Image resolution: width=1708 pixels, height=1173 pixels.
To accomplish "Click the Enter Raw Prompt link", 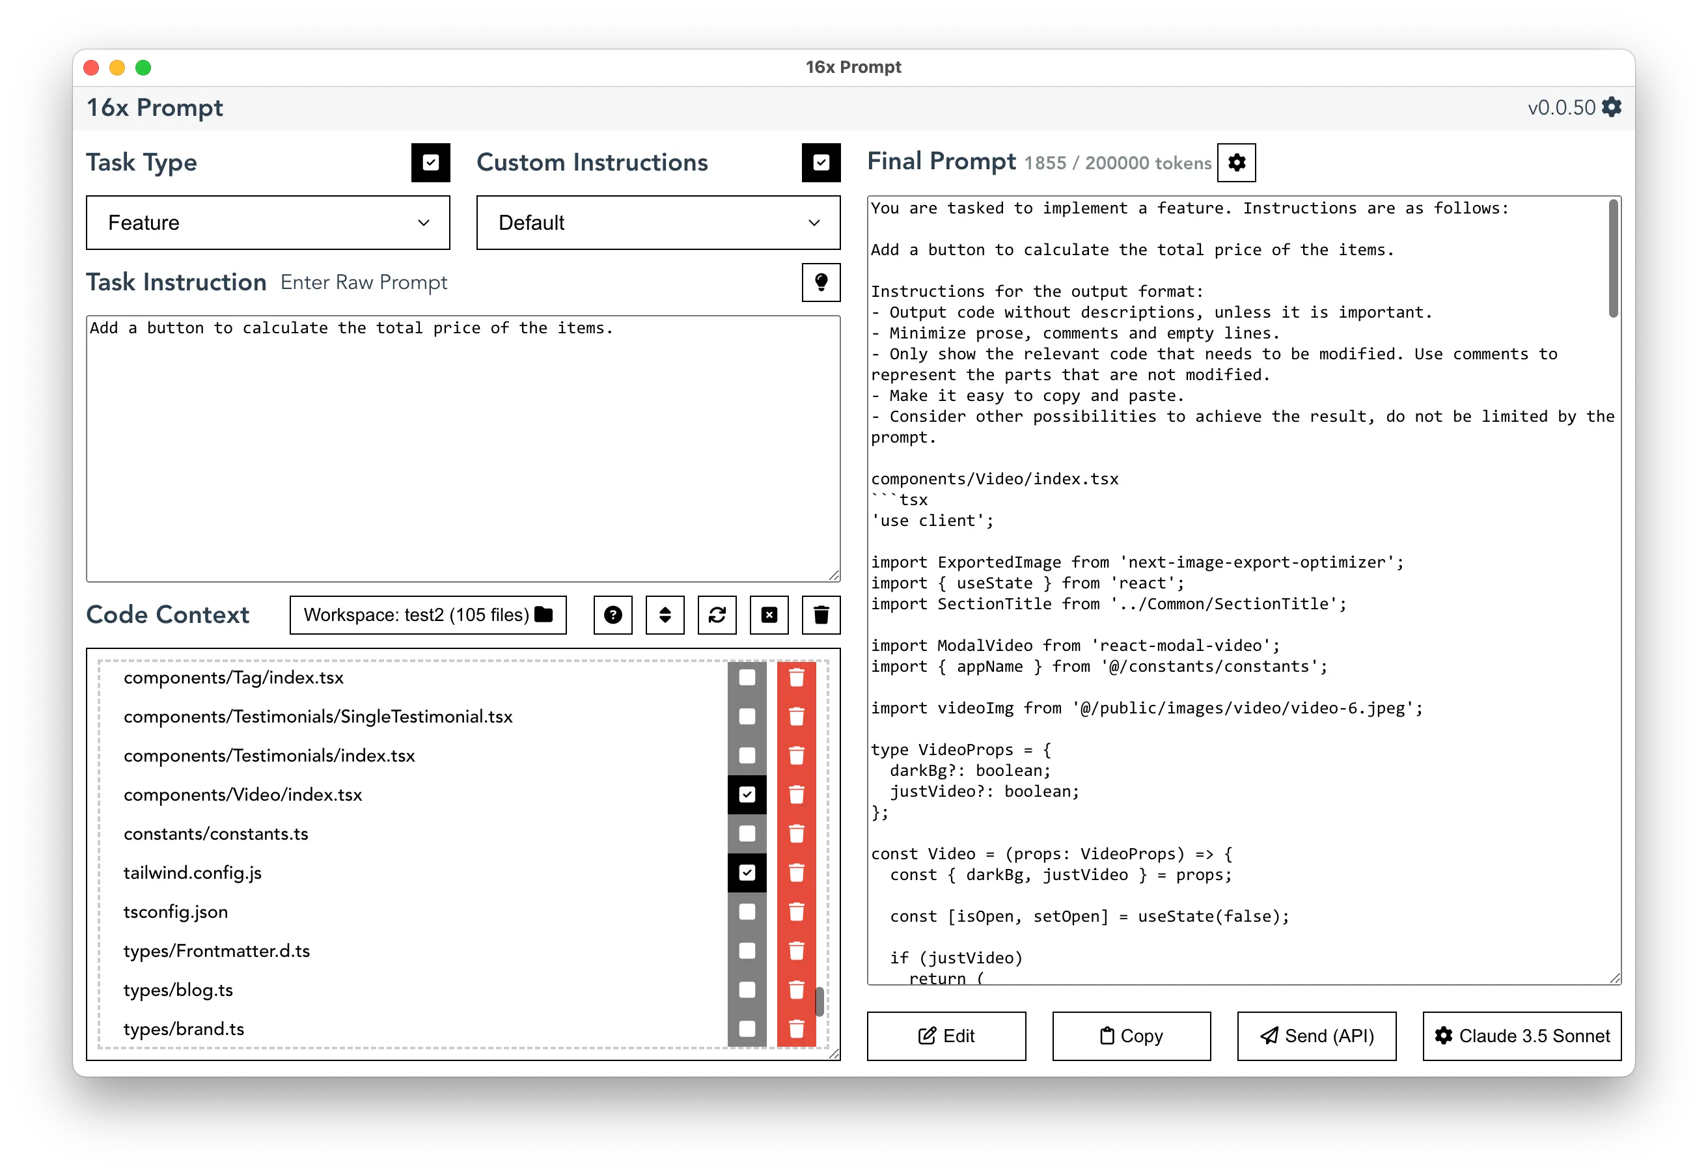I will (364, 283).
